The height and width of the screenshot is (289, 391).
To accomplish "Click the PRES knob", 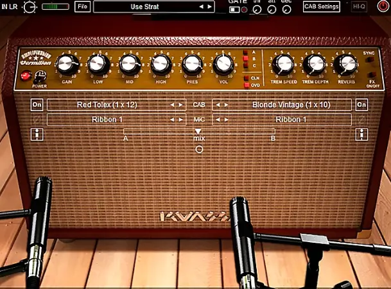I will point(192,65).
